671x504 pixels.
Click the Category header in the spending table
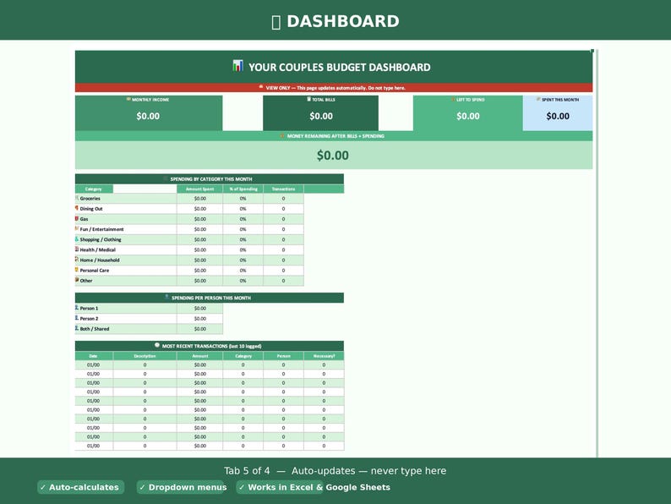pos(94,189)
